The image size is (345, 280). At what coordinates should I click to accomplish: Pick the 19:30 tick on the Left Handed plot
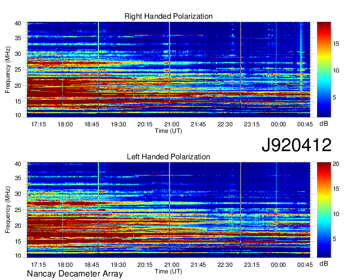pyautogui.click(x=118, y=265)
